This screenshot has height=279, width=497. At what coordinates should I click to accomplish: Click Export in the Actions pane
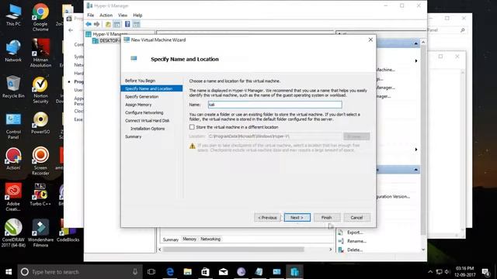point(355,232)
